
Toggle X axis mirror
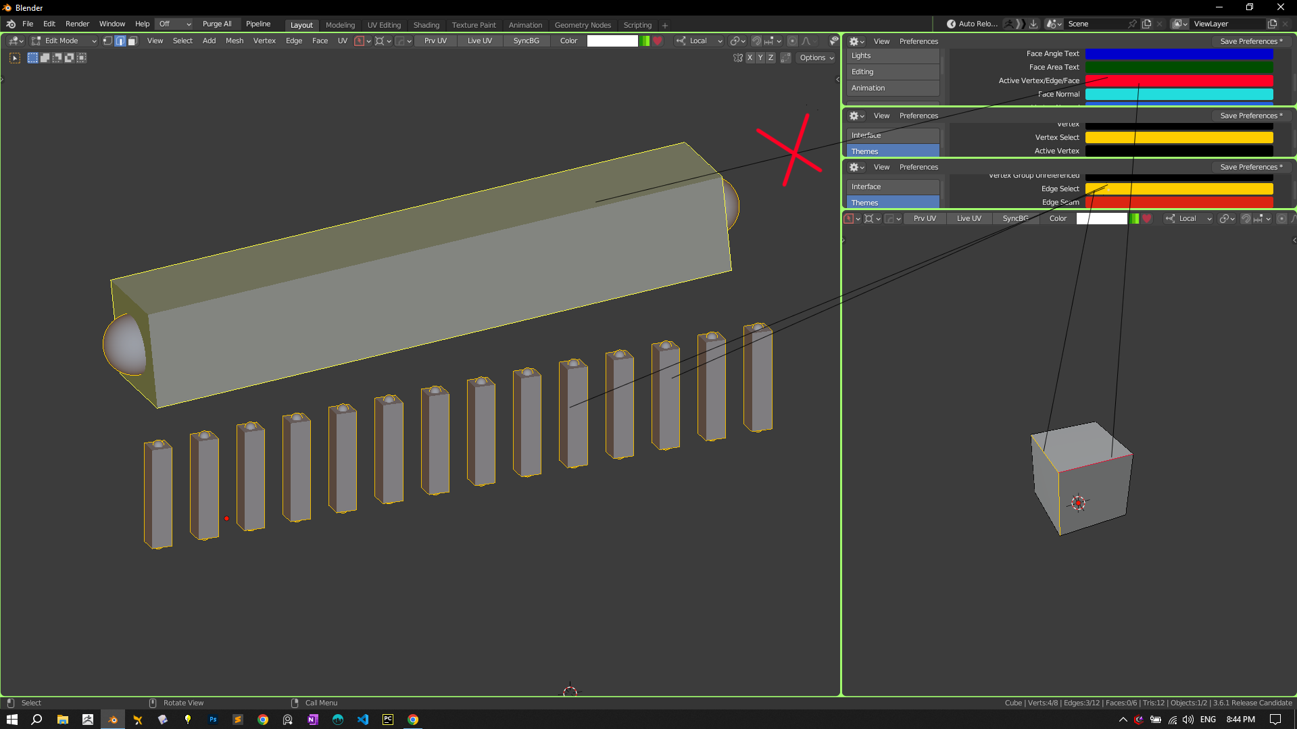click(750, 58)
